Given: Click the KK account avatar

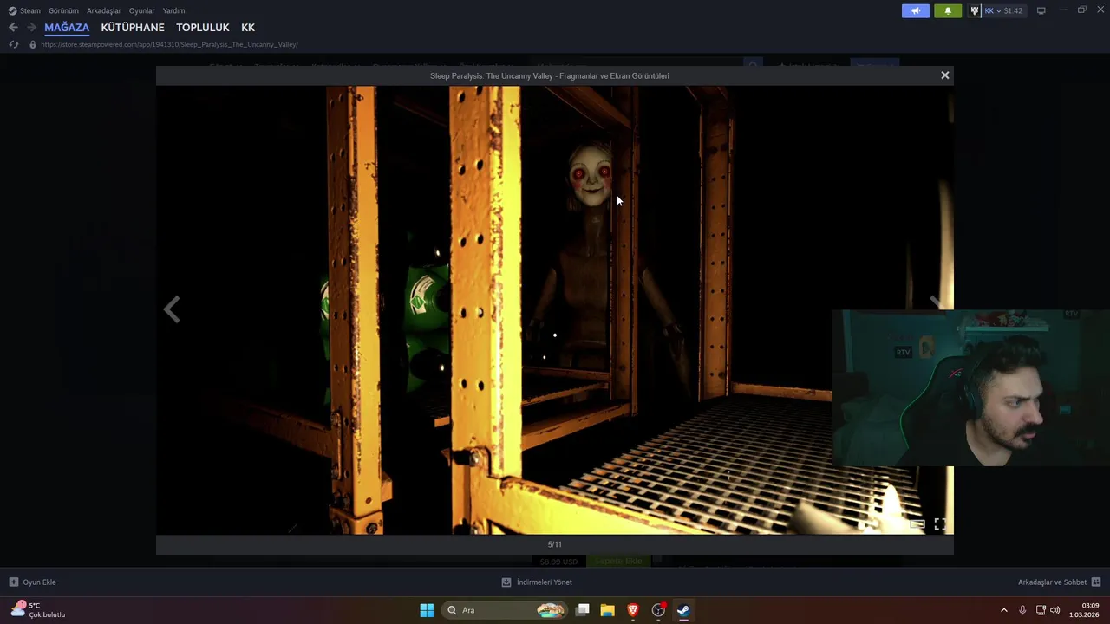Looking at the screenshot, I should click(975, 10).
